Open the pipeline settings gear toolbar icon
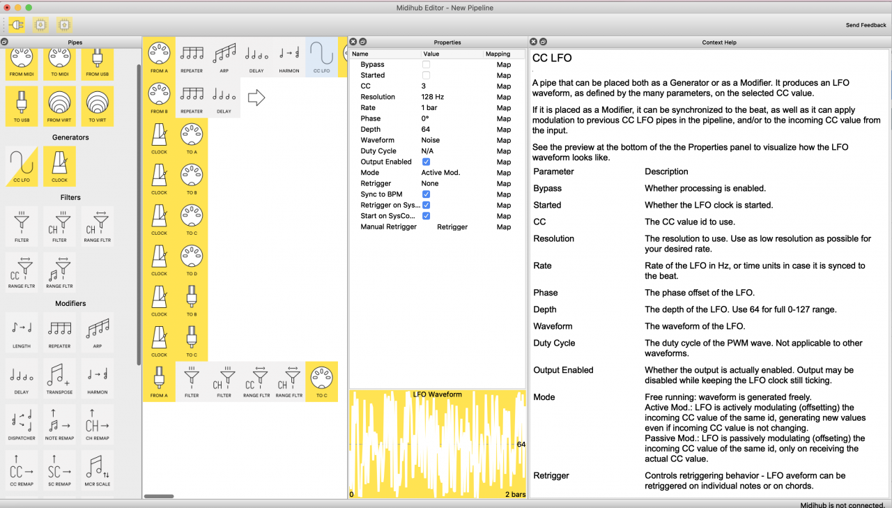 click(40, 24)
